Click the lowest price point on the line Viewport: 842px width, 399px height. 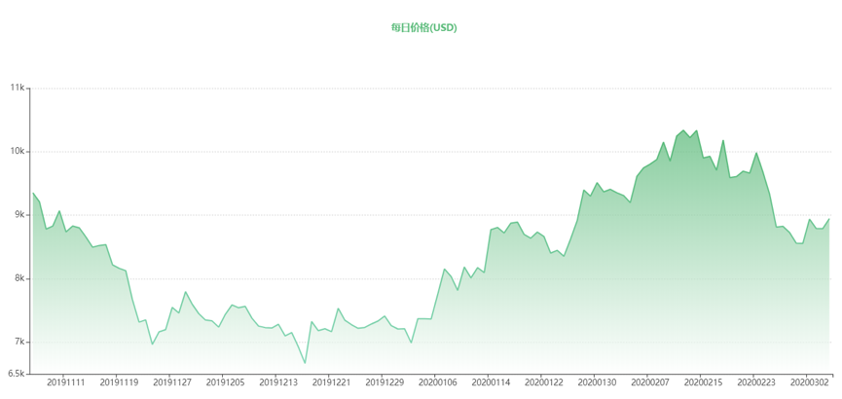point(305,363)
